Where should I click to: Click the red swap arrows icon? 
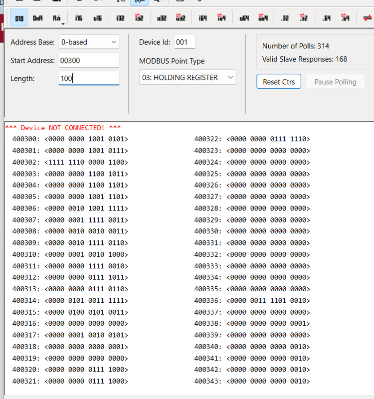tap(368, 18)
